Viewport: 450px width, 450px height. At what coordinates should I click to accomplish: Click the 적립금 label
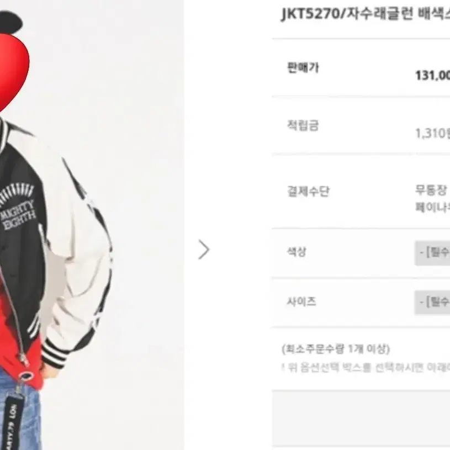tap(303, 125)
